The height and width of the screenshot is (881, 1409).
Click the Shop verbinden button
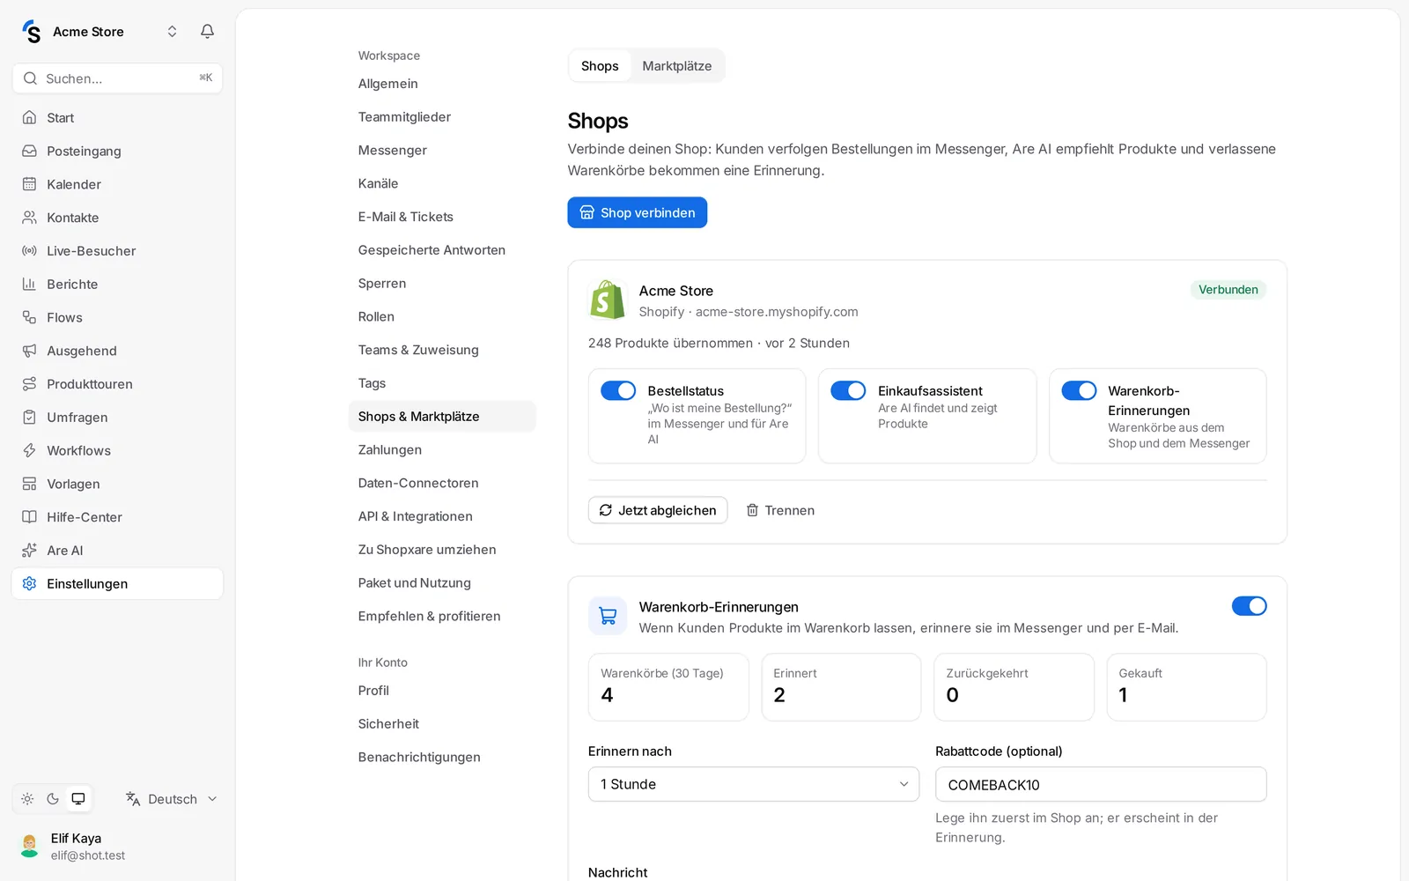point(638,212)
